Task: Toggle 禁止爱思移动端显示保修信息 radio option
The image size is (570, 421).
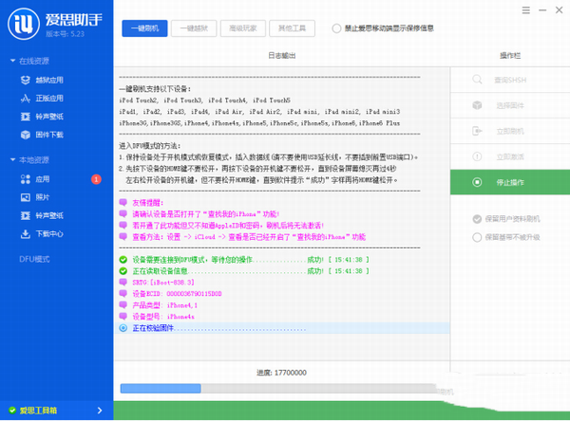Action: tap(336, 28)
